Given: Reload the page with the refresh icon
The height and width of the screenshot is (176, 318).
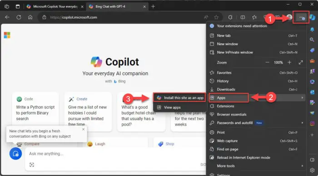Looking at the screenshot, I should tap(19, 17).
